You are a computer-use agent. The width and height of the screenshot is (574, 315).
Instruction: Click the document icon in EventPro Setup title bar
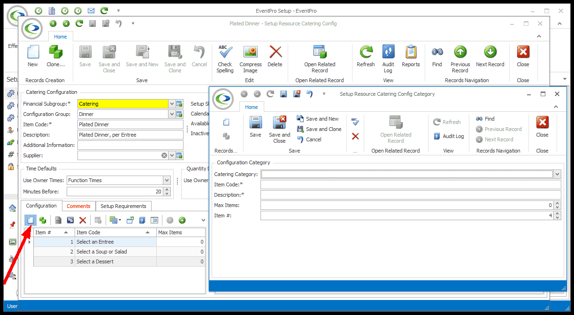point(52,10)
